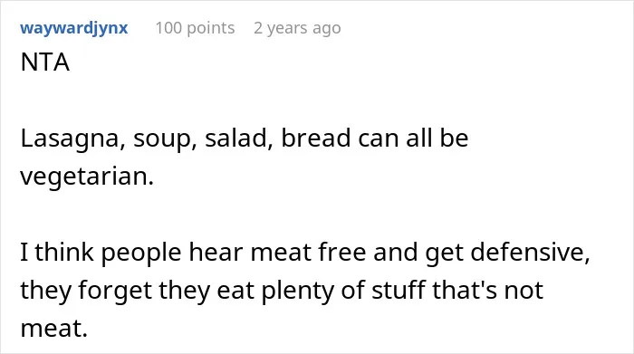Image resolution: width=634 pixels, height=354 pixels.
Task: Click the 2 years ago timestamp
Action: (297, 28)
